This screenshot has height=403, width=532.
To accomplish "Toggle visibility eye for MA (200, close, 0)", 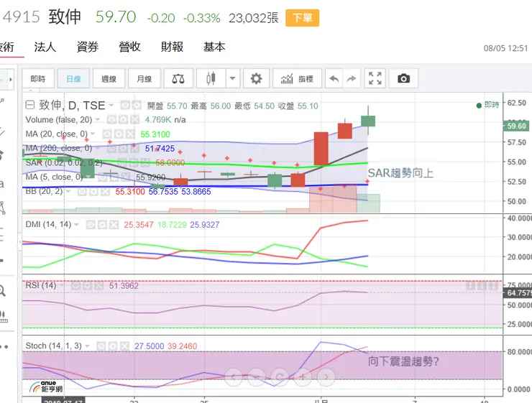I will tap(111, 148).
